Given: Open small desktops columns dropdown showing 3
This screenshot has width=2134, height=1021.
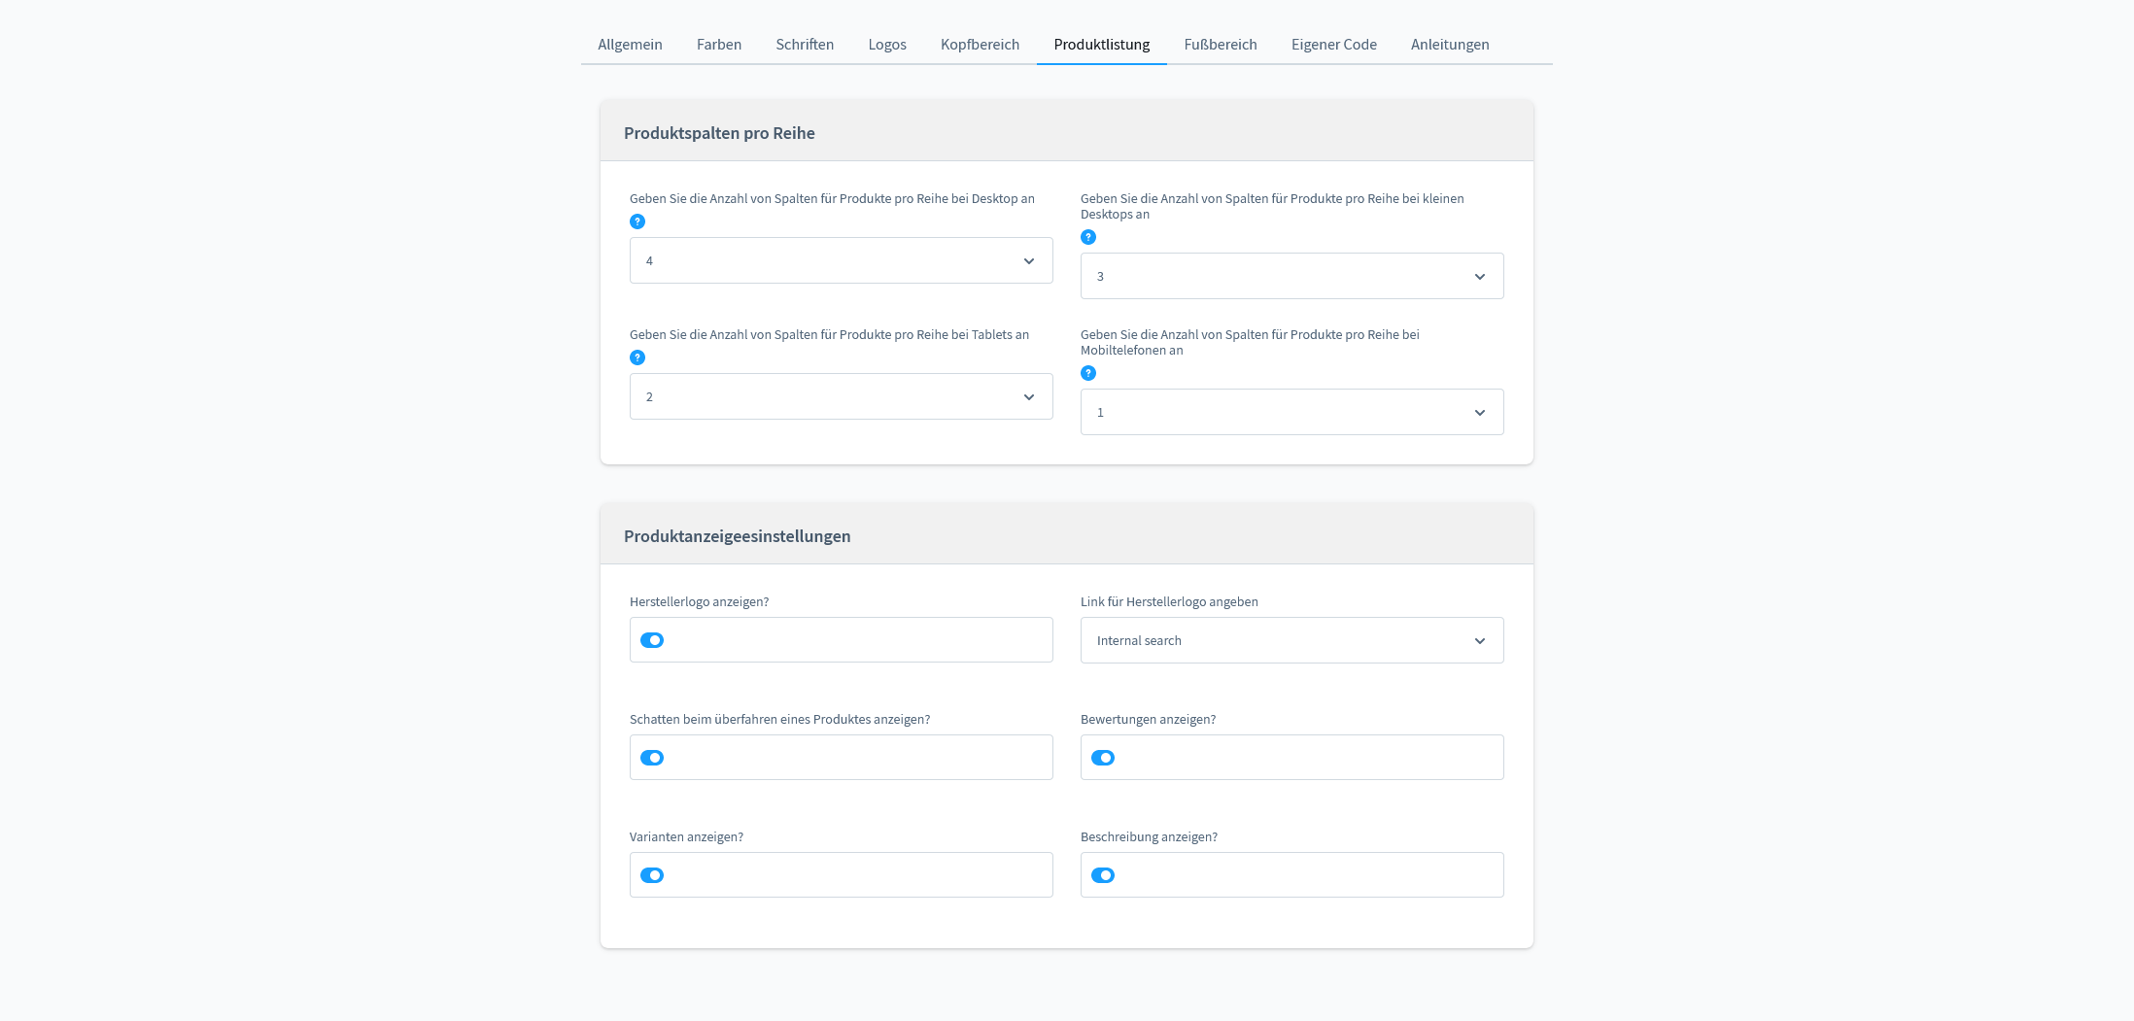Looking at the screenshot, I should click(x=1292, y=276).
